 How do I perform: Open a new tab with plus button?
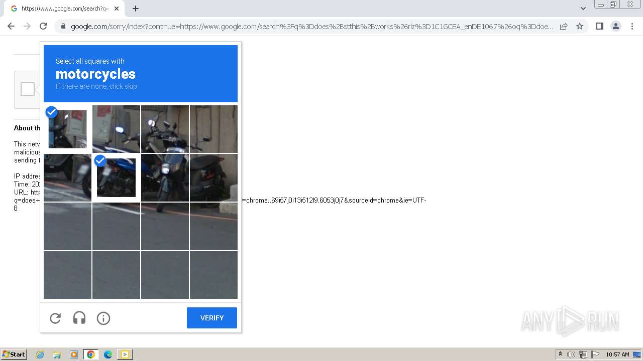click(136, 9)
